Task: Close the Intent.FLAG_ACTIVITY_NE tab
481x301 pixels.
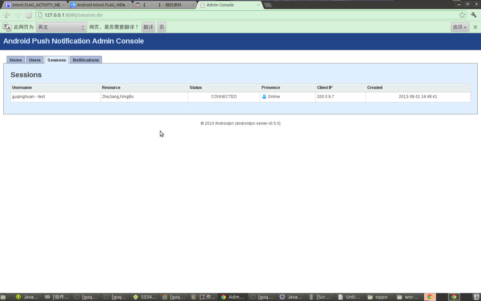Action: [64, 5]
